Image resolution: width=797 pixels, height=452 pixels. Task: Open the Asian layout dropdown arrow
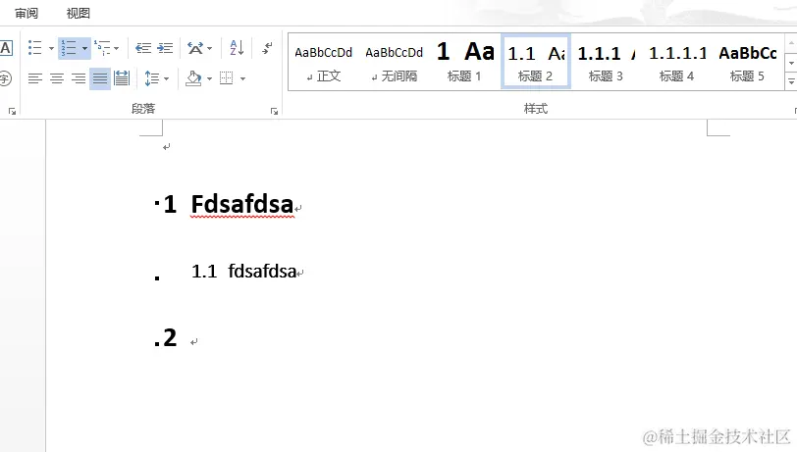click(209, 49)
